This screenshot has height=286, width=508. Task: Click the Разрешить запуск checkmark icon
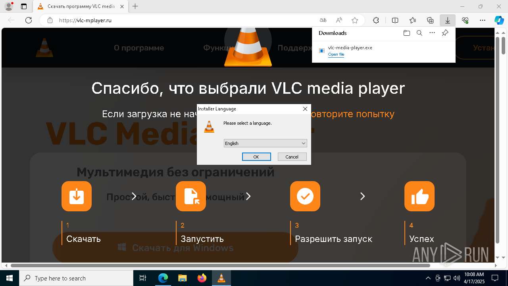coord(305,196)
